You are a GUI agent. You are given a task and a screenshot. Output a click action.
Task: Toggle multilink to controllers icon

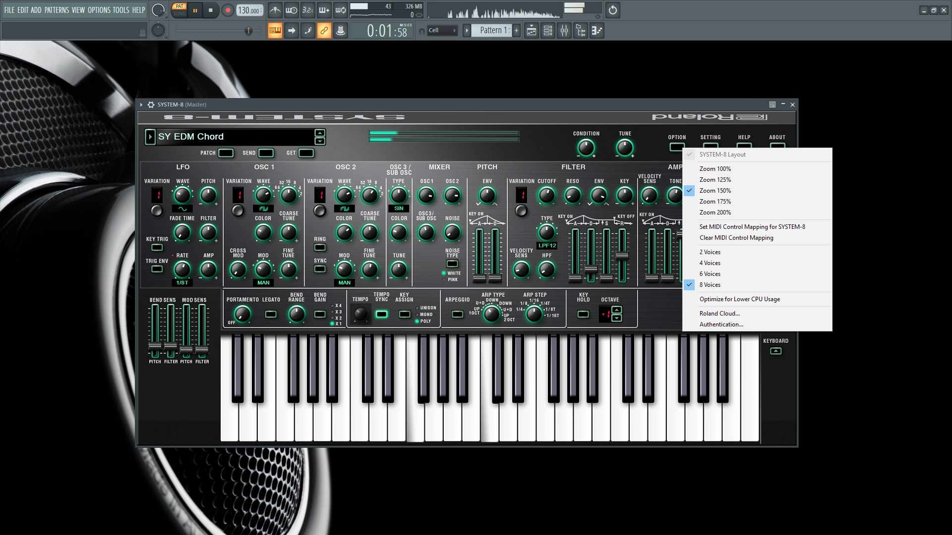click(341, 31)
